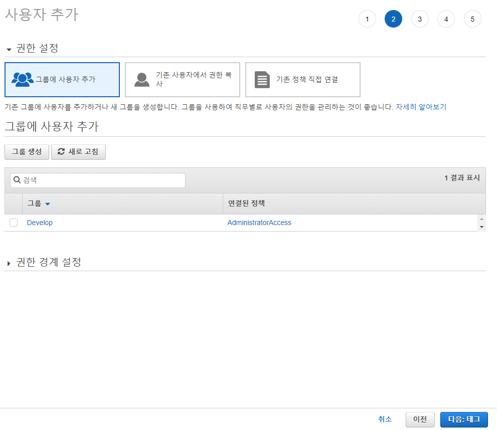This screenshot has height=430, width=497.
Task: Open the AdministratorAccess policy link
Action: [259, 223]
